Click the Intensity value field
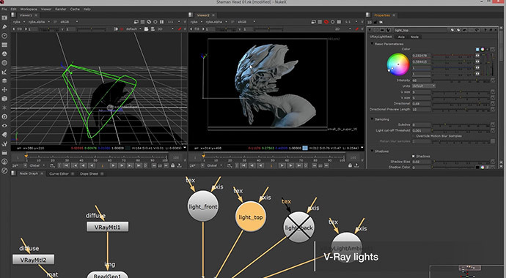 (421, 80)
